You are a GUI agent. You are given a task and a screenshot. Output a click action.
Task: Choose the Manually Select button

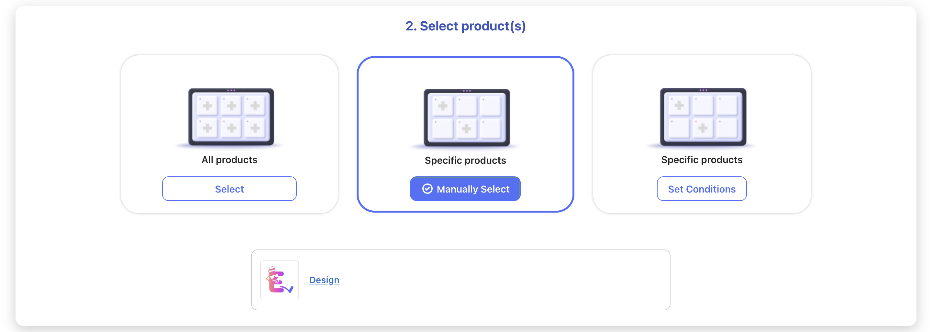click(465, 189)
